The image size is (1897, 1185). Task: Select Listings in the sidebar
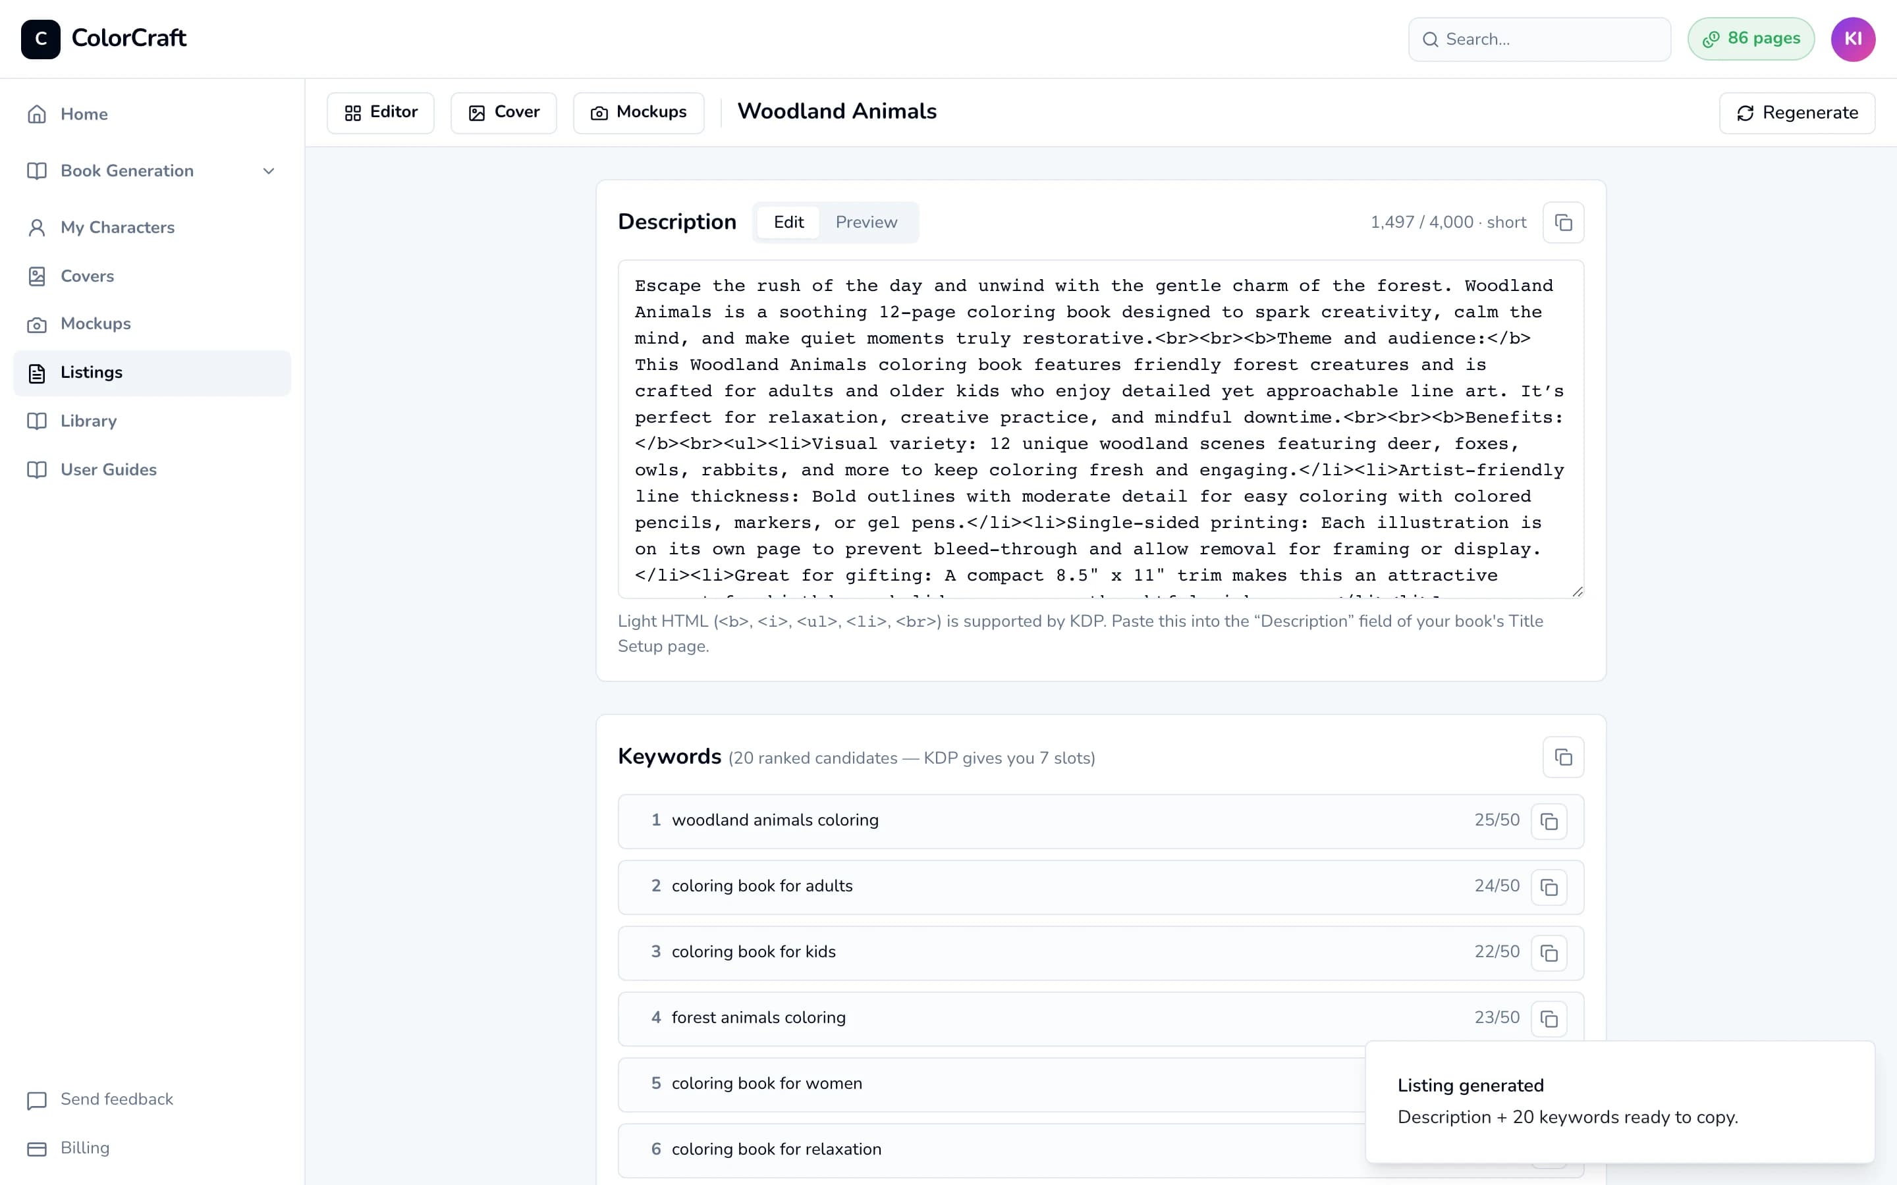click(152, 373)
